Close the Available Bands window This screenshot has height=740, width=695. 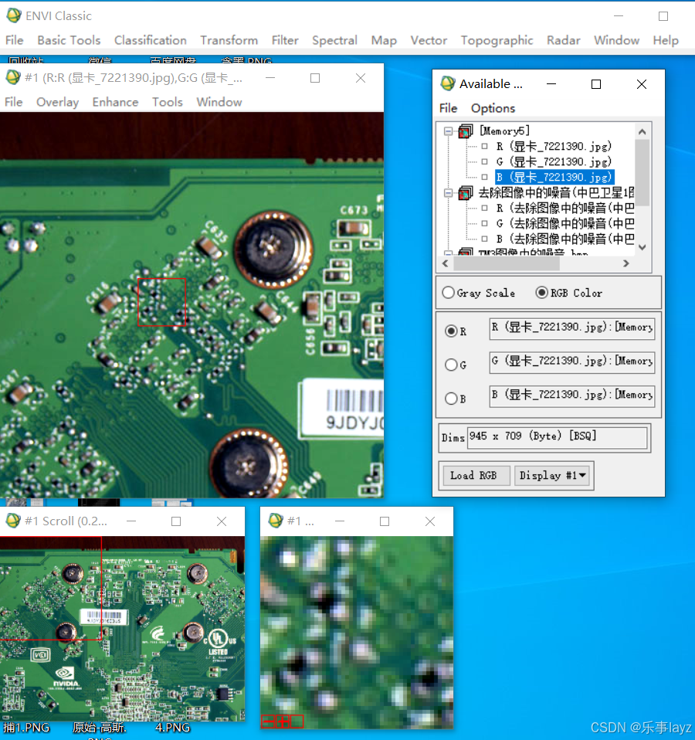tap(642, 84)
